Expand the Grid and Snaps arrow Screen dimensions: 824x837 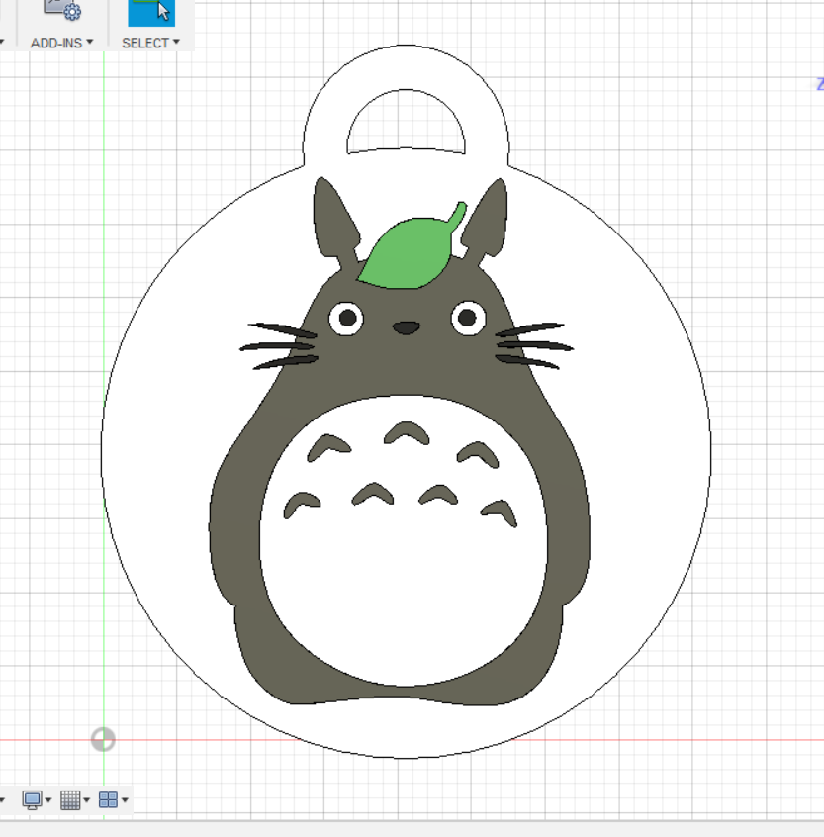click(87, 800)
